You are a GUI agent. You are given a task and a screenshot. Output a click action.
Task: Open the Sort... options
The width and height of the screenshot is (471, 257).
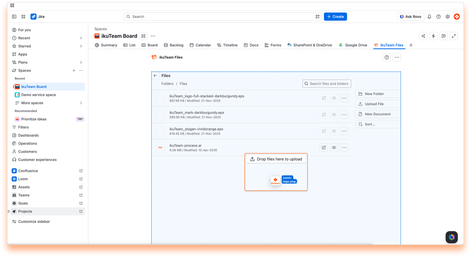(x=378, y=124)
